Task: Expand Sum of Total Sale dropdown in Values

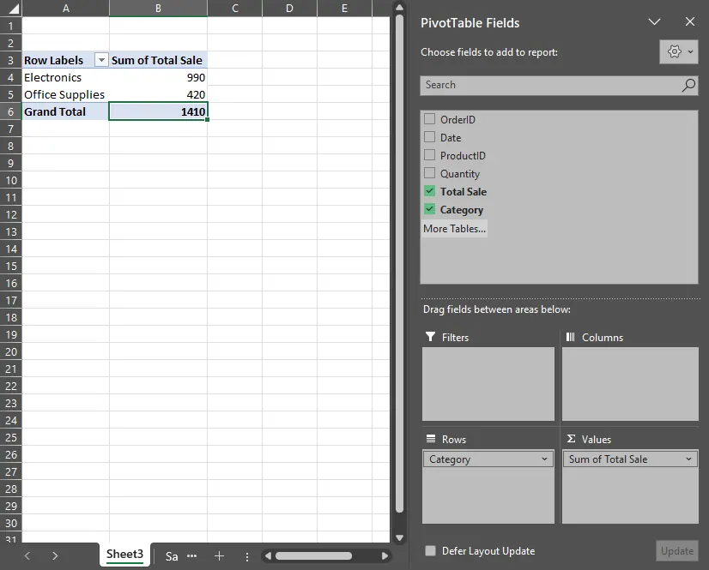Action: tap(688, 459)
